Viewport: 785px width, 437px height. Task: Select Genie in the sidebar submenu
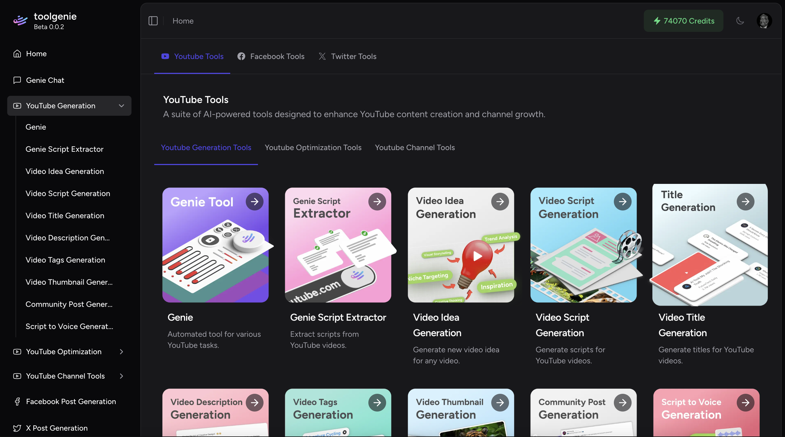36,127
